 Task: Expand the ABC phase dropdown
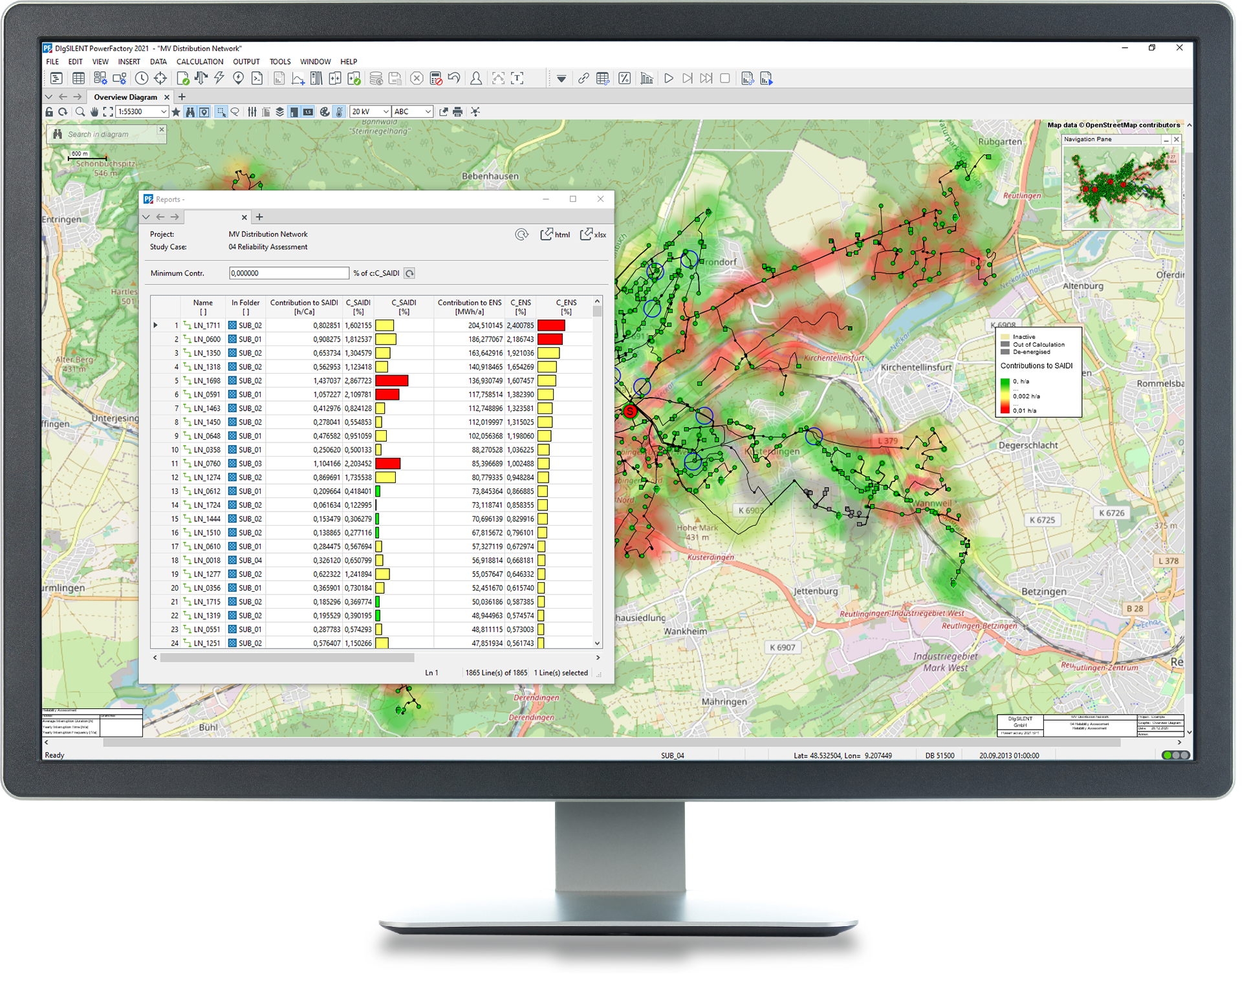428,112
